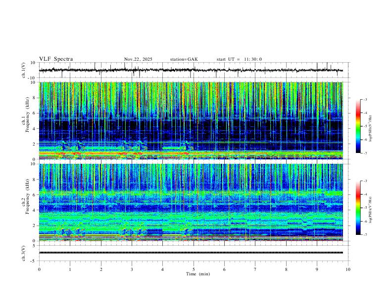
Task: Click the 'station=GAK' label
Action: click(x=184, y=59)
